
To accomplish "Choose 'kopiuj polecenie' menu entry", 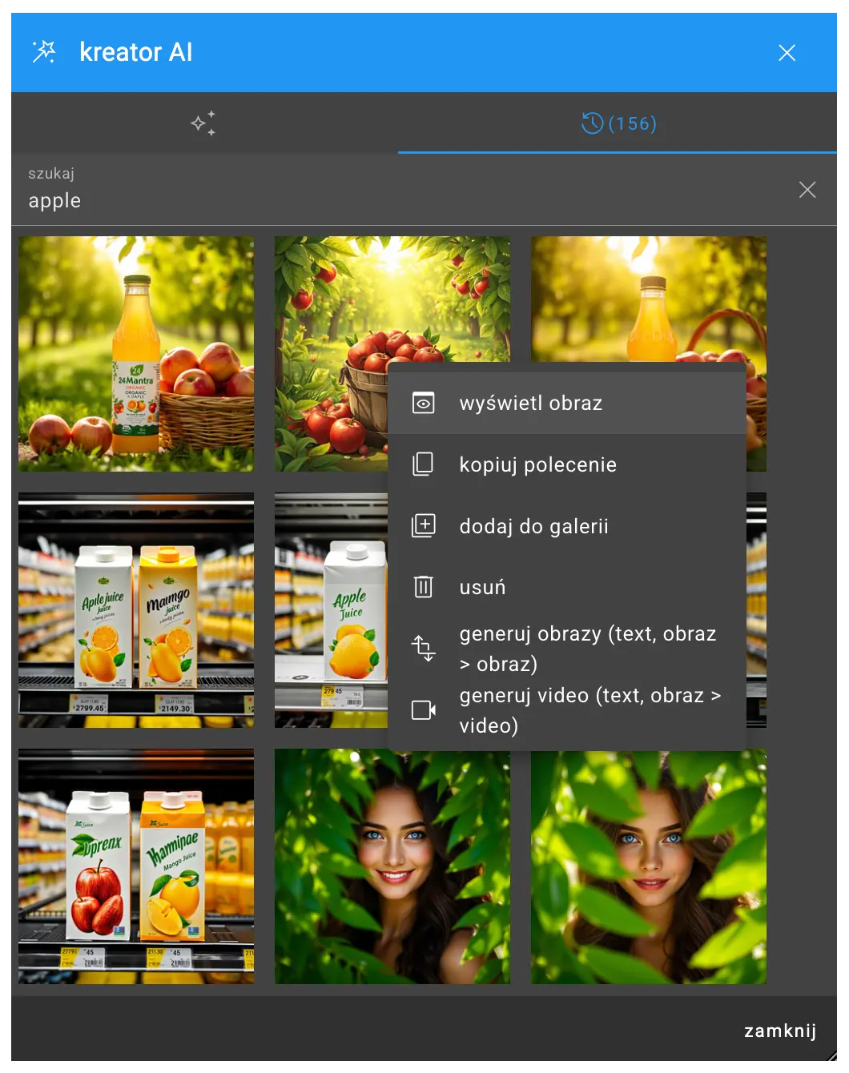I will (537, 464).
